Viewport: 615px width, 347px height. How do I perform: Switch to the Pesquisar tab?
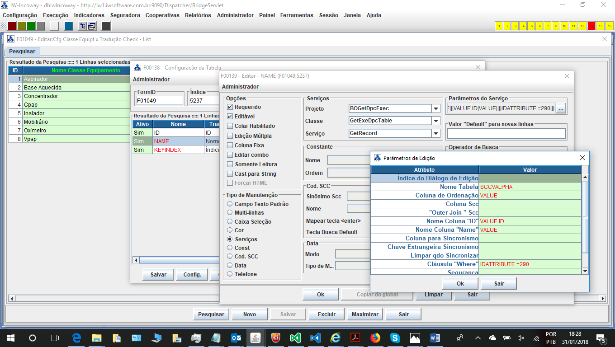pyautogui.click(x=22, y=52)
